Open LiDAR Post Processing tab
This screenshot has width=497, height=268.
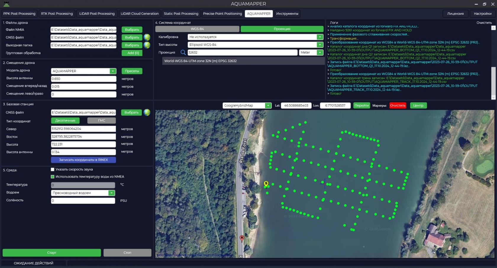(x=97, y=14)
